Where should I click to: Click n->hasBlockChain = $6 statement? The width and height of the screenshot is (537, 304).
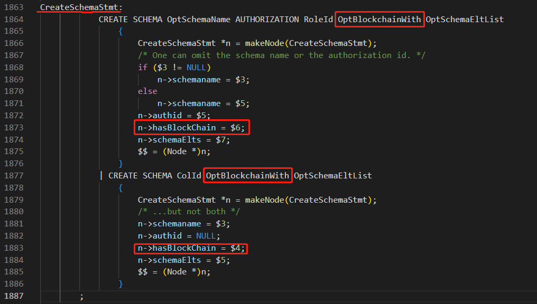(x=191, y=128)
